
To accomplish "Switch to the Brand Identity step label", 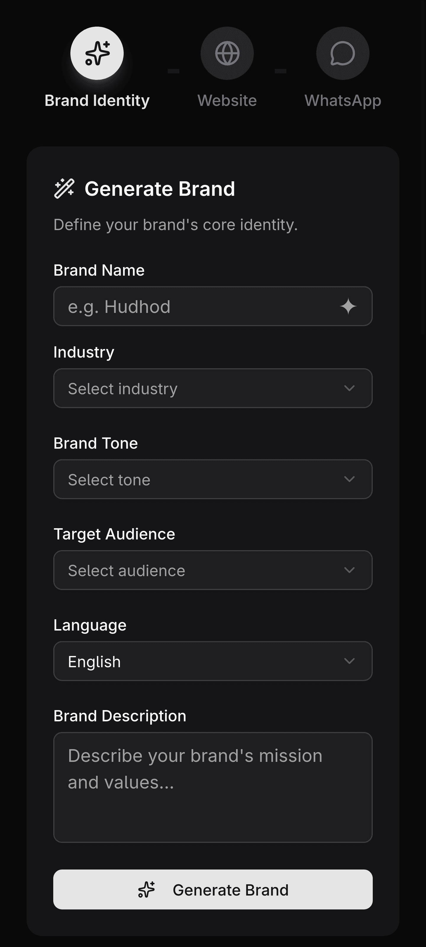I will 97,100.
